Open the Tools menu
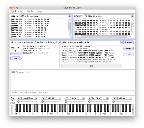 [30, 11]
